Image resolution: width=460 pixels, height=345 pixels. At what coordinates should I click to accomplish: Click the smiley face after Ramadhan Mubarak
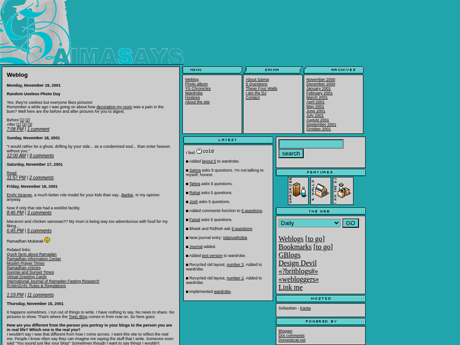(47, 240)
